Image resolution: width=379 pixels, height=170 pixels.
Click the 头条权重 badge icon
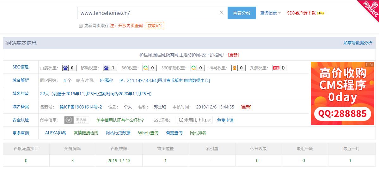click(x=279, y=68)
